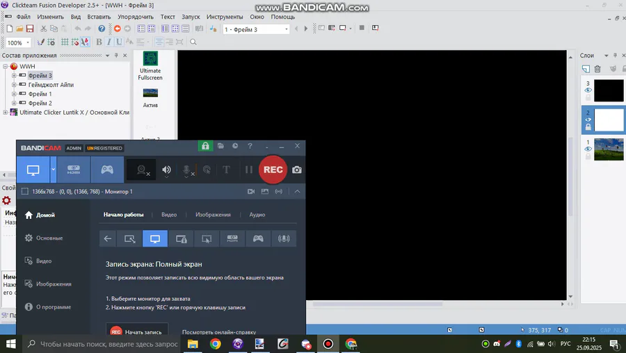Open Видео section in Bandicam sidebar
This screenshot has height=353, width=626.
click(x=38, y=261)
